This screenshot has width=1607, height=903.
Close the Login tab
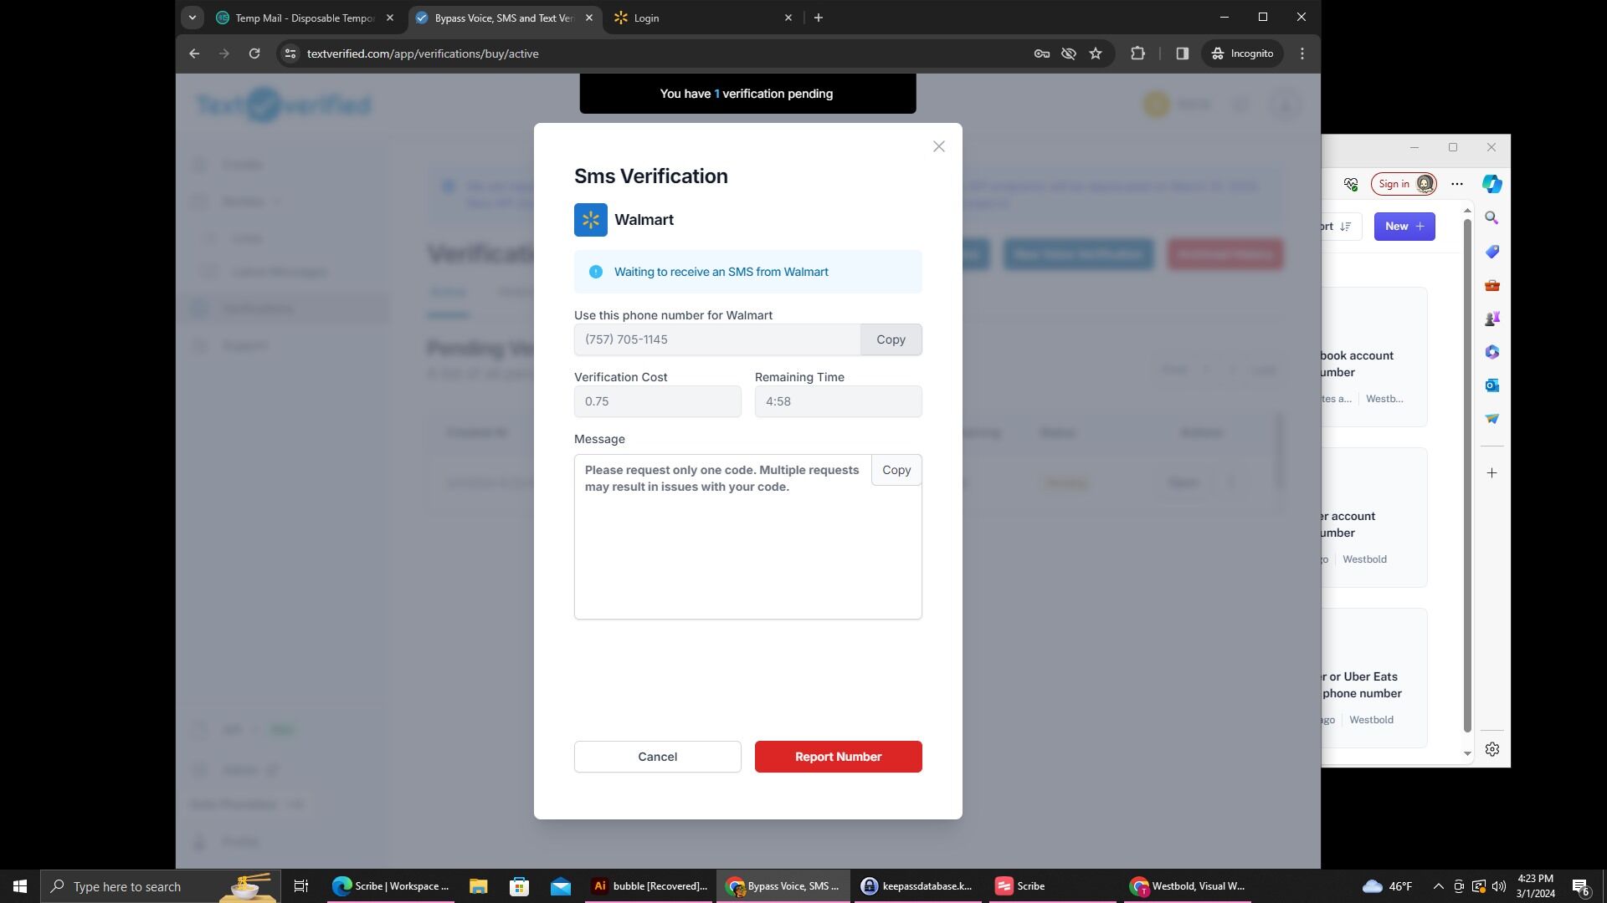point(788,18)
